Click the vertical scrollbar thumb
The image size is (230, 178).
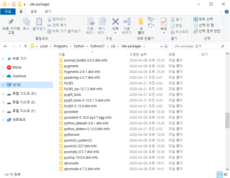227,120
